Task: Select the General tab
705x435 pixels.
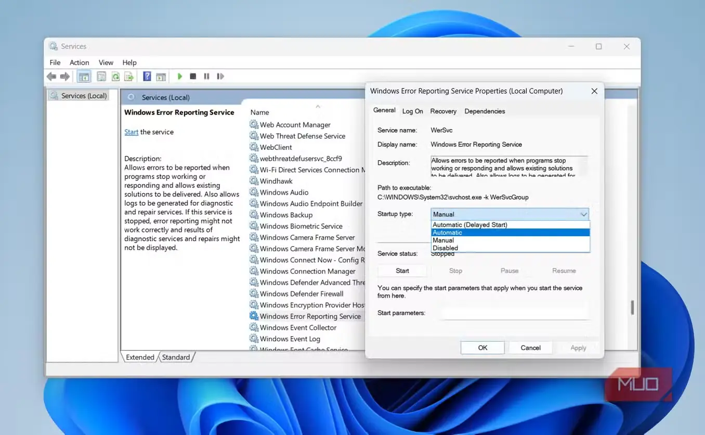Action: coord(384,110)
